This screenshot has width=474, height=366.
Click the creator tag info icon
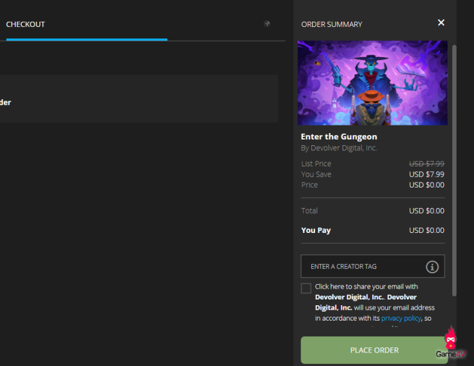pos(432,267)
